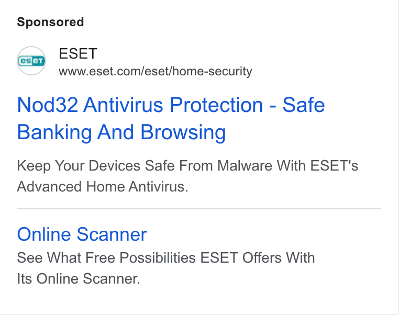Screen dimensions: 399x315
Task: Click the ESET advertiser name
Action: [x=78, y=54]
